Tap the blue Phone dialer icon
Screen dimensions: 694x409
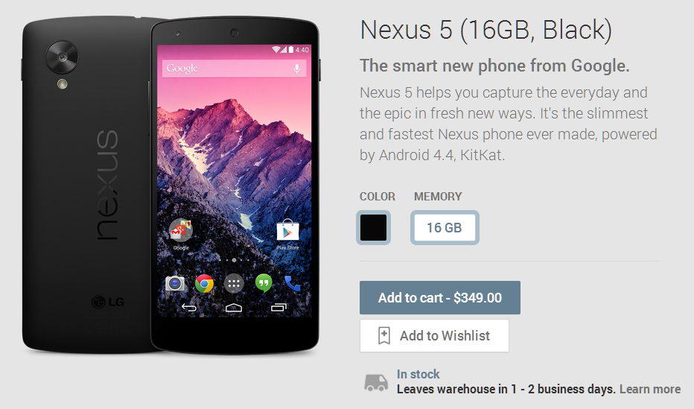292,283
